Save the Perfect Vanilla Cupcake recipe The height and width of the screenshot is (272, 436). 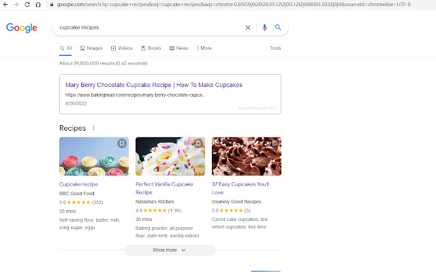(198, 143)
